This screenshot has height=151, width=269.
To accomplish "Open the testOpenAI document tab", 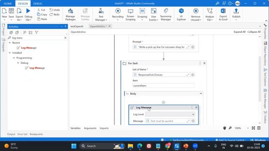I will (77, 26).
